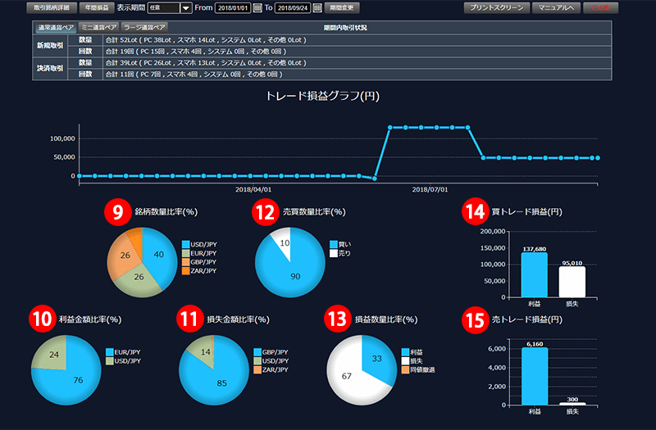Click GBP/JPY legend swatch in 損失金額比率

coord(257,352)
